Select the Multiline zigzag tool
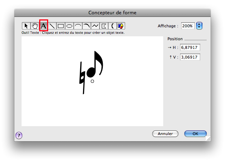The width and height of the screenshot is (225, 161). tap(95, 26)
